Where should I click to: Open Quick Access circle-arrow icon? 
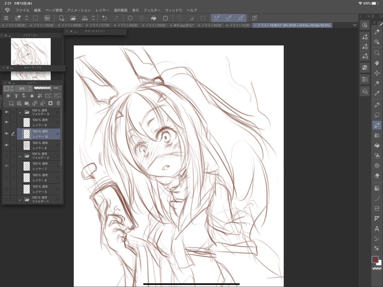click(x=365, y=25)
